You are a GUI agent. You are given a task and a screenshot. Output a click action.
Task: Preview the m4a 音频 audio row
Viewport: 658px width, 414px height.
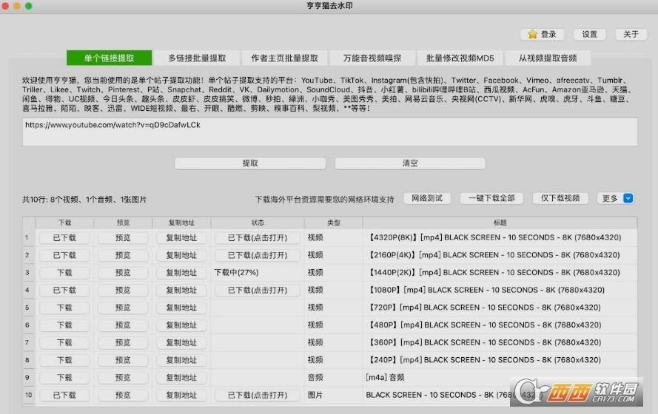[123, 378]
